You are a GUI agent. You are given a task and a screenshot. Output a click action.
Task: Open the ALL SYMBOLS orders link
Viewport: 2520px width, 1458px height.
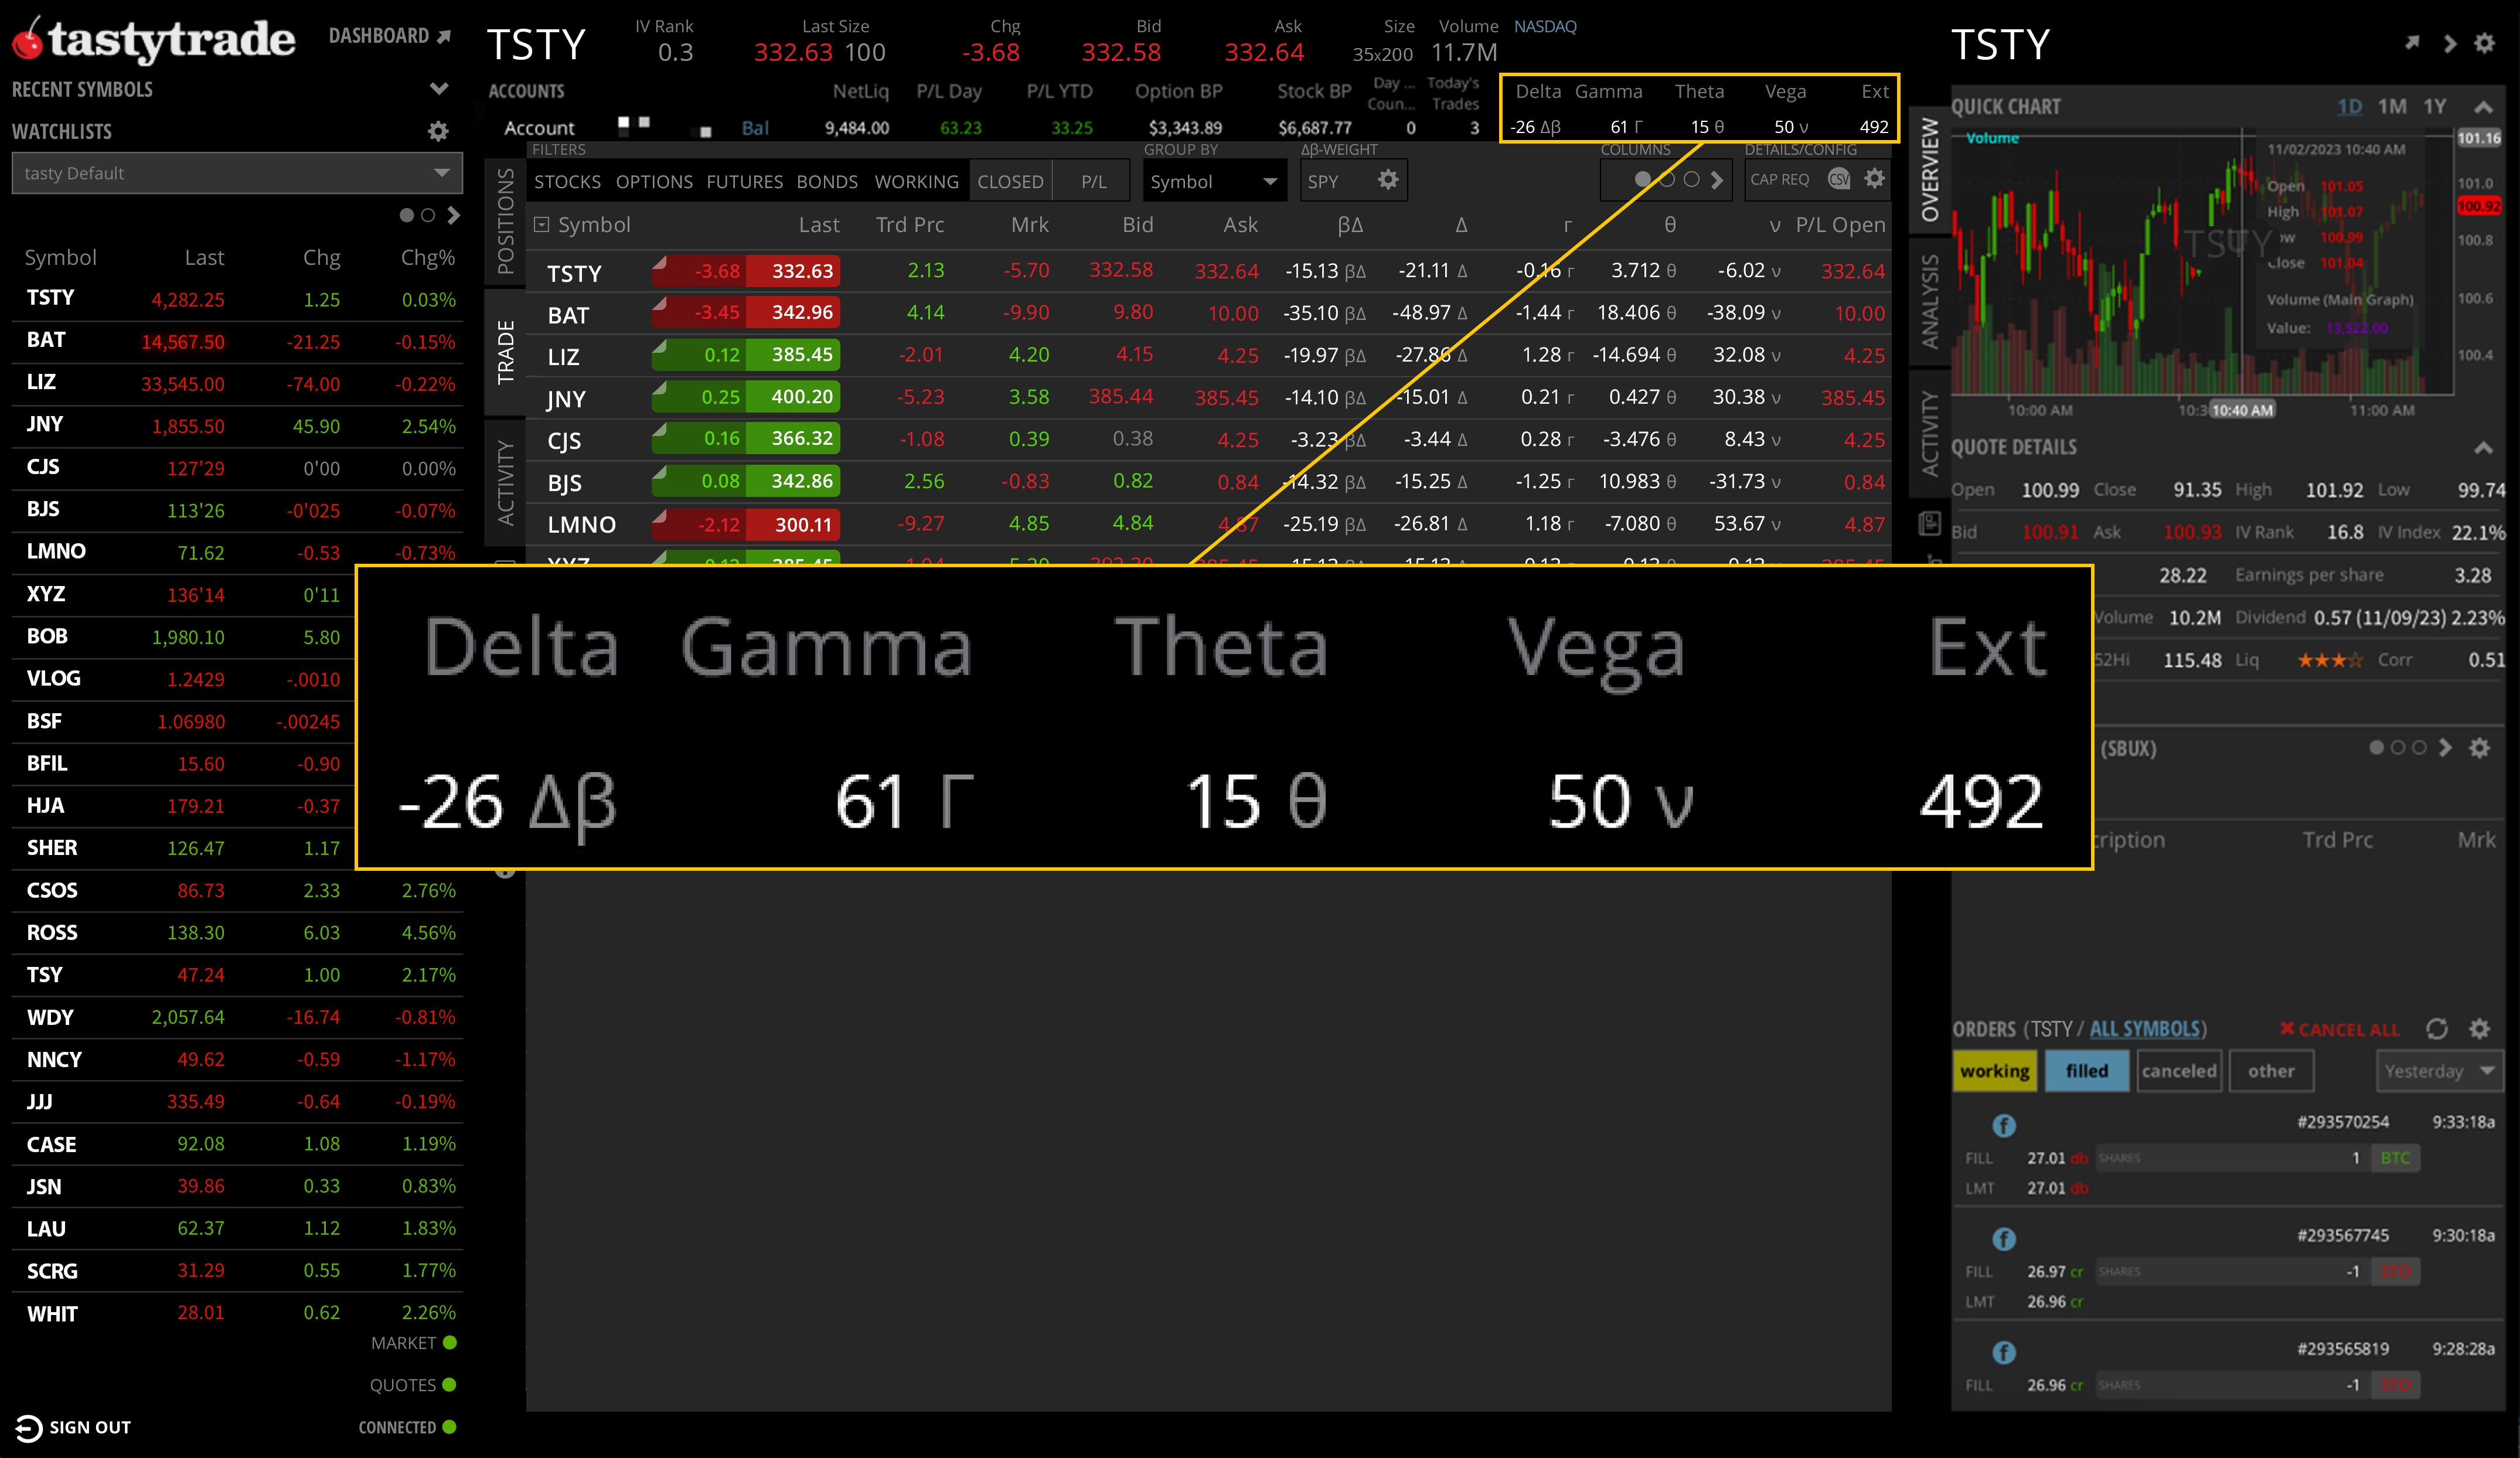(x=2146, y=1028)
